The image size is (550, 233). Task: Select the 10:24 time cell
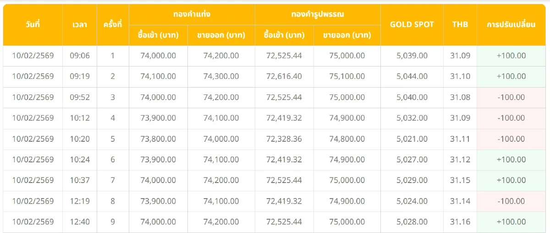coord(80,160)
